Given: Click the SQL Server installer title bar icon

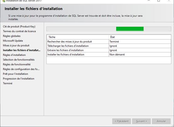Looking at the screenshot, I should click(x=4, y=1).
